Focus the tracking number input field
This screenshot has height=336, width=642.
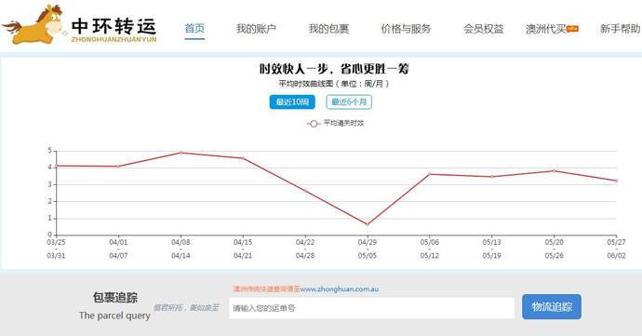(x=372, y=308)
